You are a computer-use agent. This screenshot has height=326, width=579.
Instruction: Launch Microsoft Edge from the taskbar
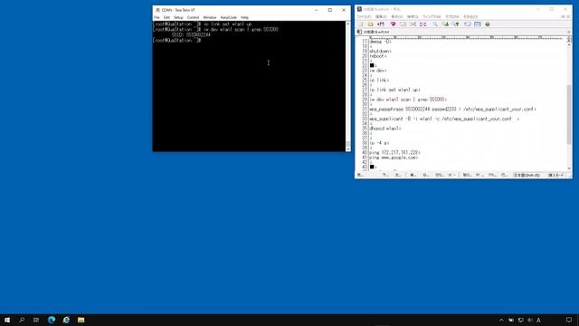[x=52, y=320]
